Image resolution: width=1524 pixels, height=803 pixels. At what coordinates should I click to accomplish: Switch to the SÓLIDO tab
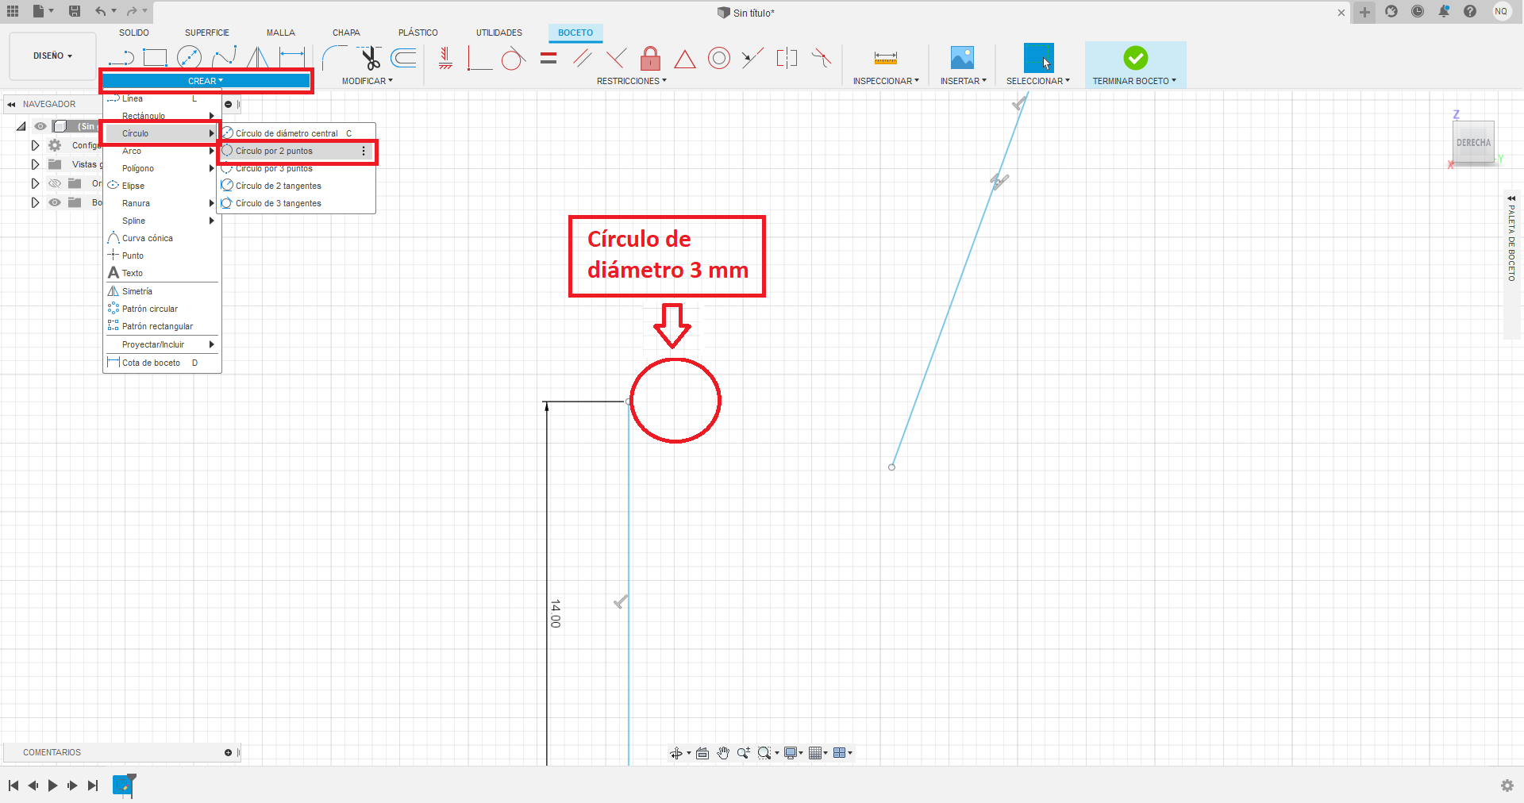coord(134,33)
